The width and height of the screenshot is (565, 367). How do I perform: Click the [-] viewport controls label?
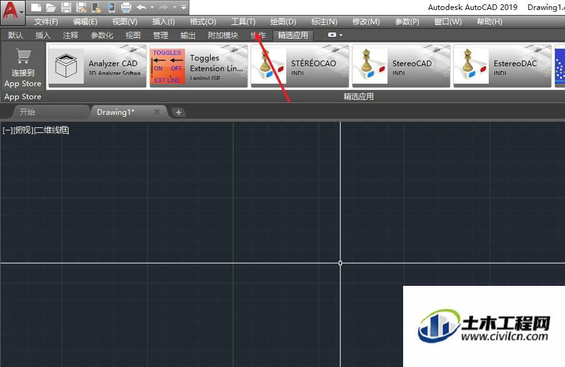pos(7,130)
